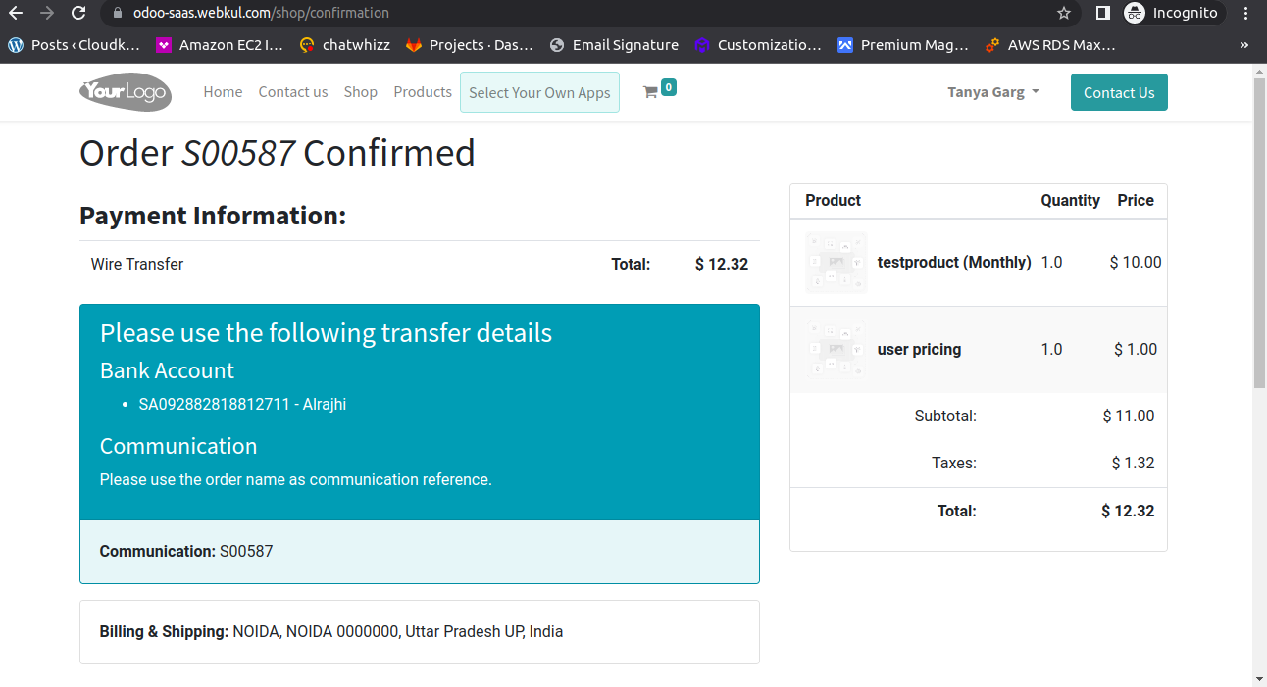
Task: Show more bookmarks with the chevron
Action: click(x=1244, y=45)
